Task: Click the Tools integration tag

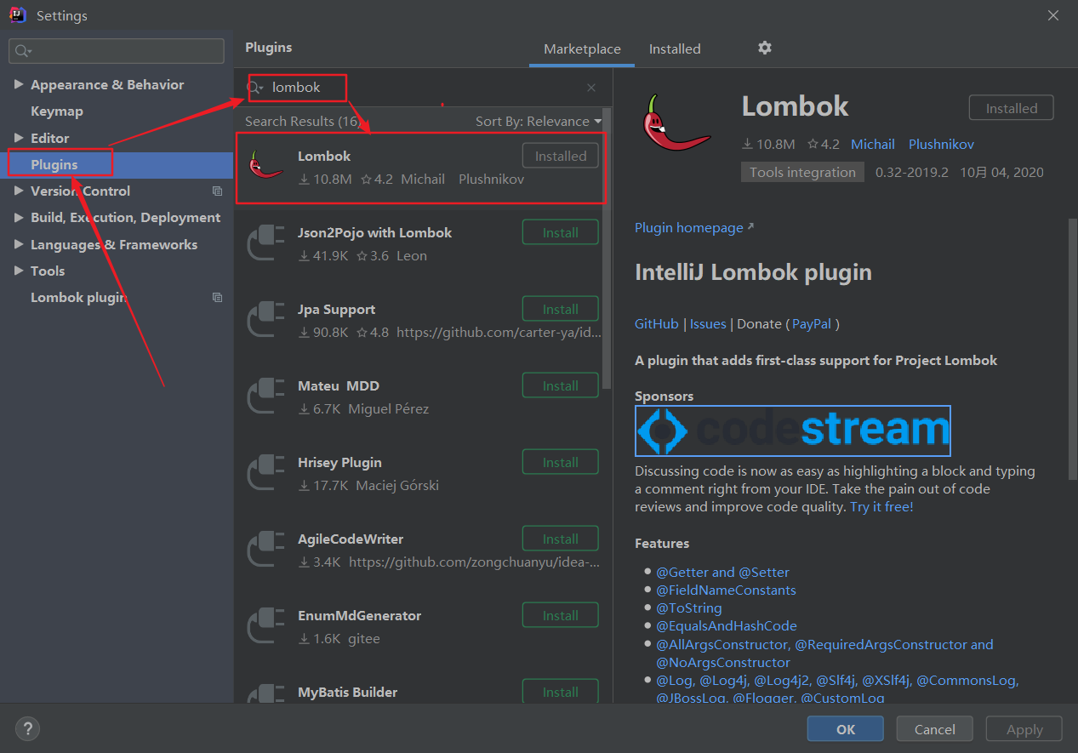Action: (802, 172)
